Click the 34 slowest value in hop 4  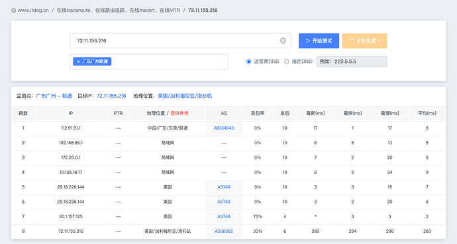[389, 172]
